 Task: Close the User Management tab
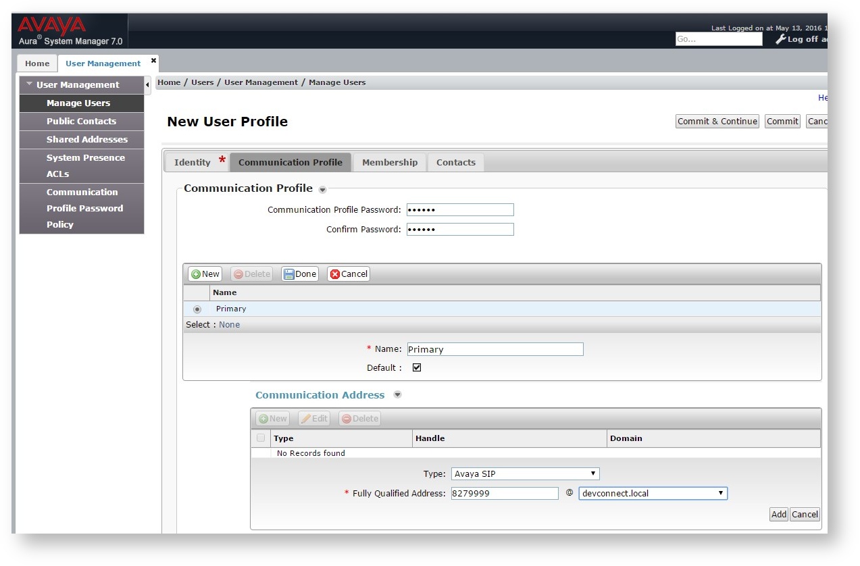tap(153, 61)
